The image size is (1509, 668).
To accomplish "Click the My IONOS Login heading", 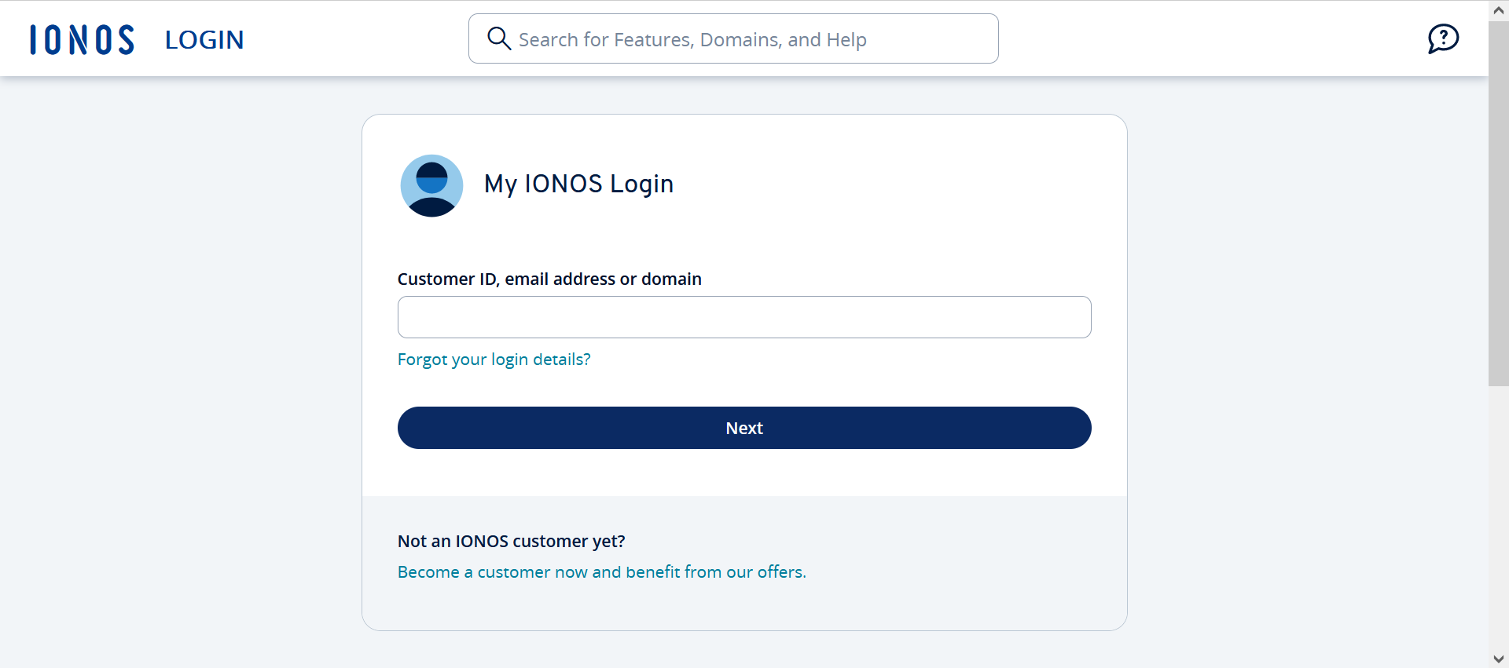I will 578,184.
